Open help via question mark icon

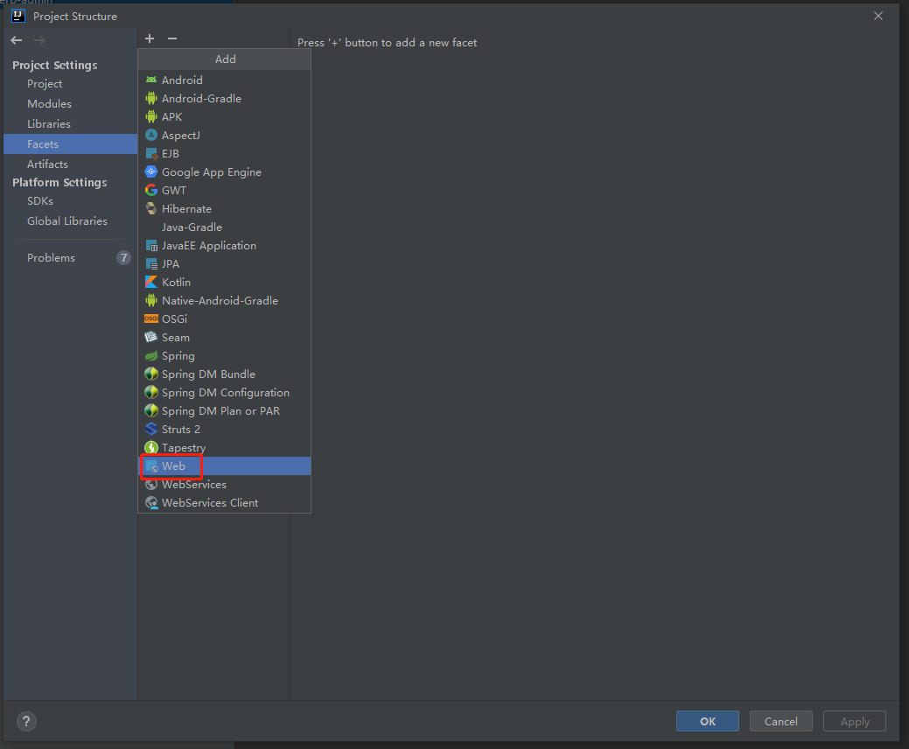point(26,721)
